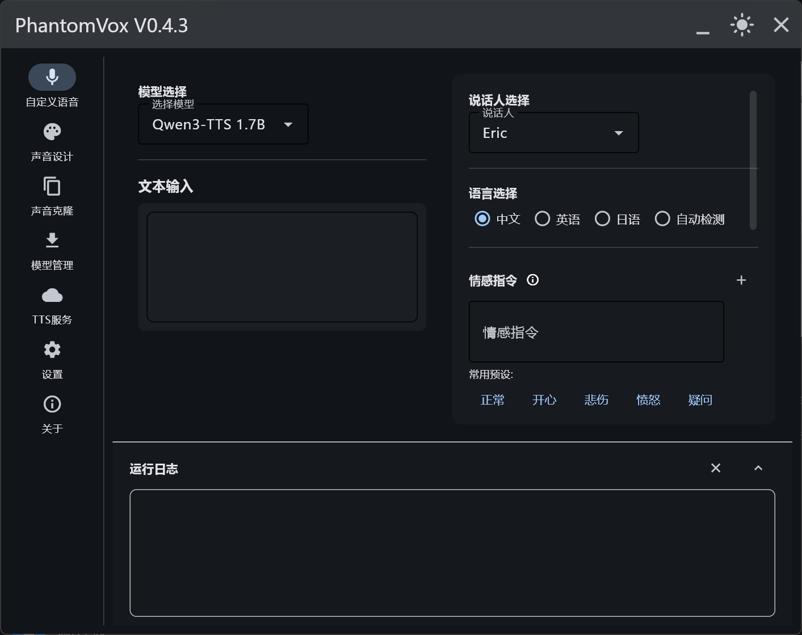Image resolution: width=802 pixels, height=635 pixels.
Task: Open the Qwen3-TTS 1.7B model dropdown
Action: pyautogui.click(x=223, y=124)
